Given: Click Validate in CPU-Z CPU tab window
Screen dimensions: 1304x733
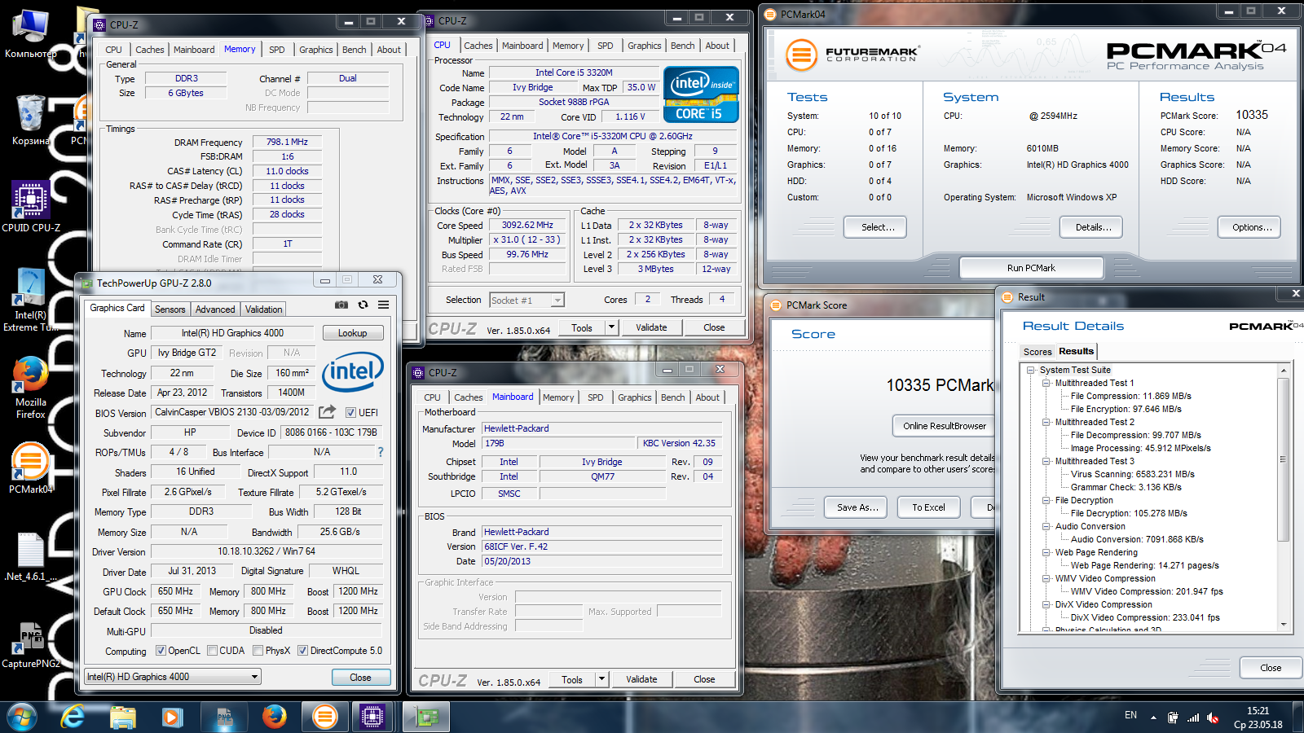Looking at the screenshot, I should click(x=651, y=327).
